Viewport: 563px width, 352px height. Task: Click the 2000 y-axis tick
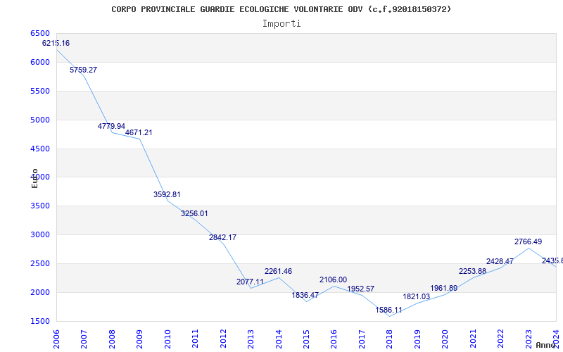[40, 292]
